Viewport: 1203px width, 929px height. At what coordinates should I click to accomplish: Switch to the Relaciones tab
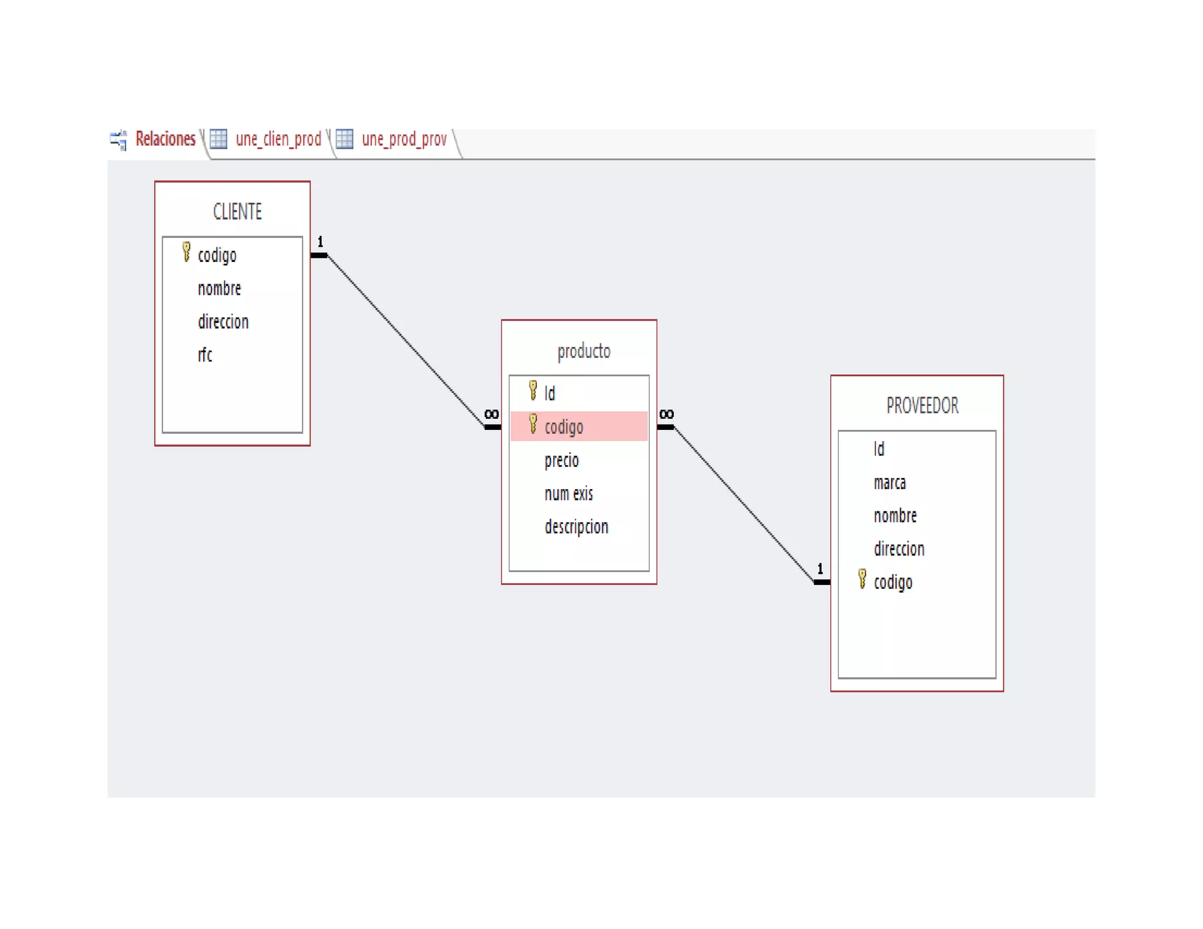tap(165, 139)
